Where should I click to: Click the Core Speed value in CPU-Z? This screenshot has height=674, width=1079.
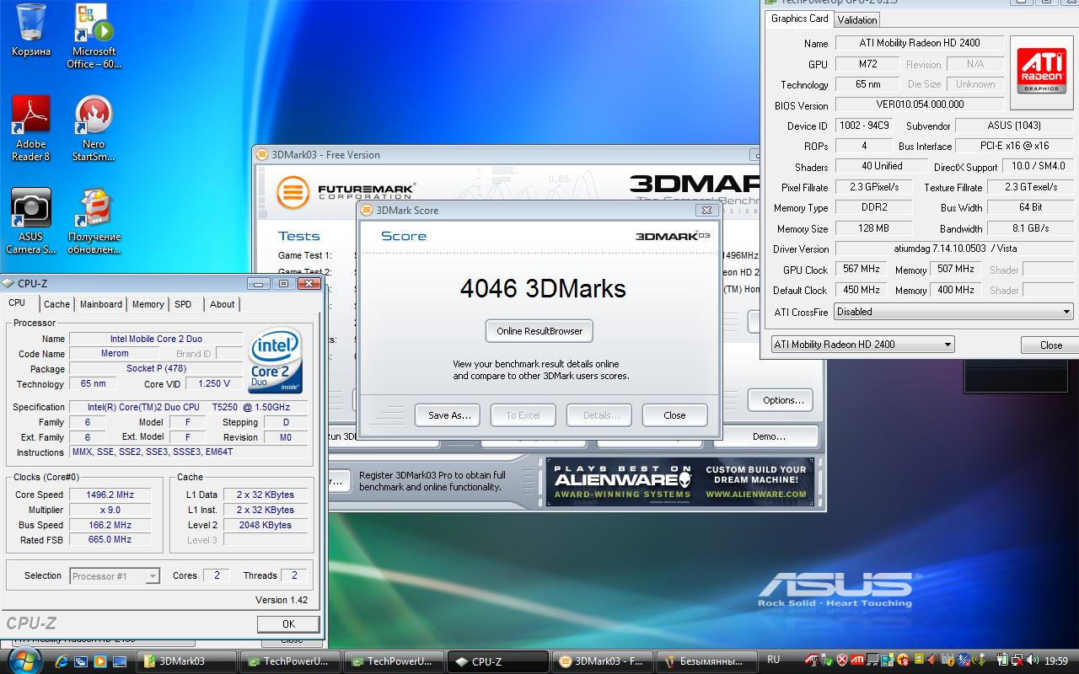(110, 495)
